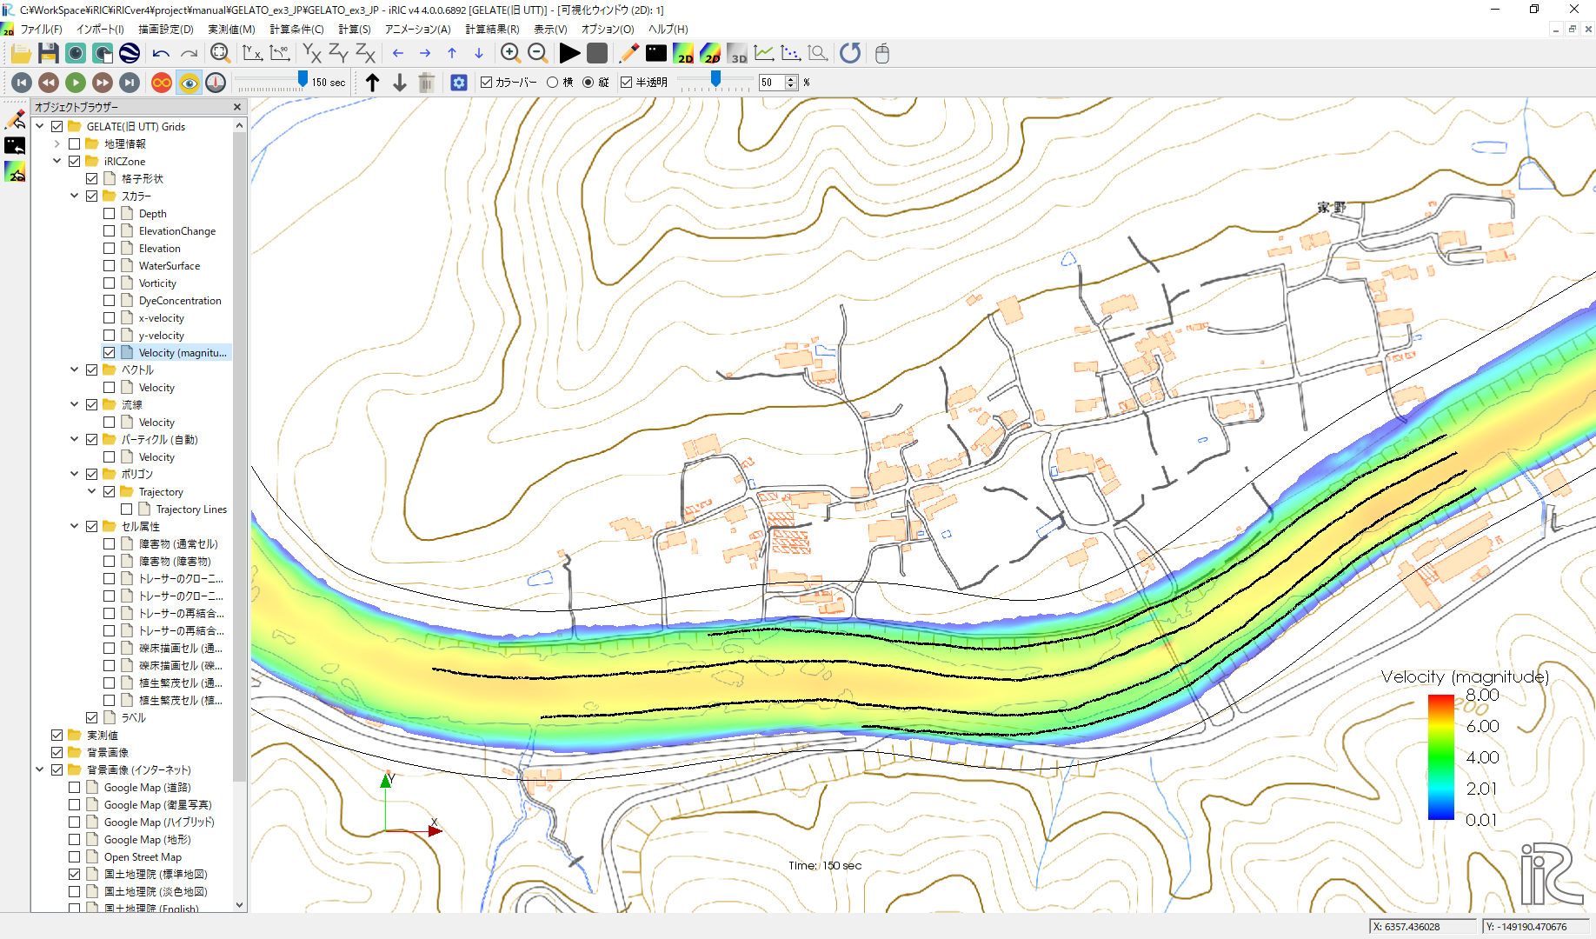Select the 縦 radio button
Viewport: 1596px width, 939px height.
point(589,83)
